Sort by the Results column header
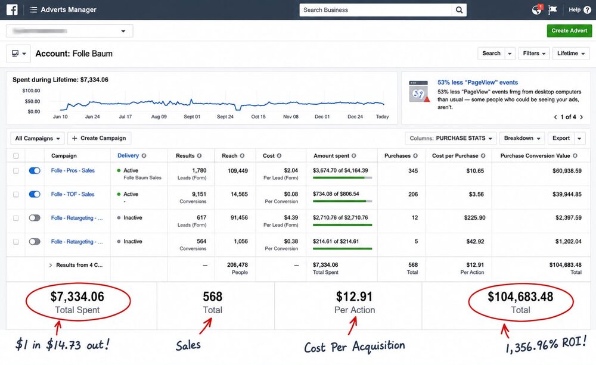 [x=185, y=156]
